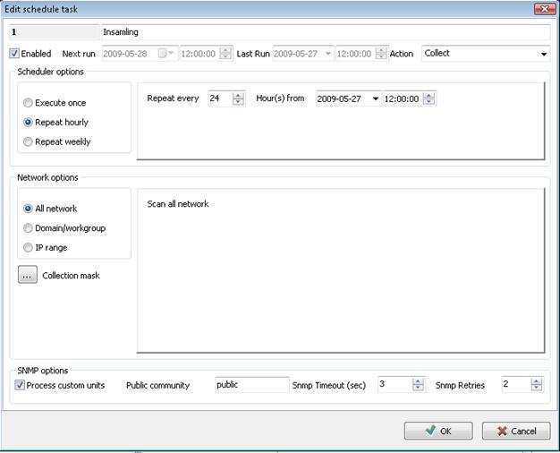Click the Public community text field

250,385
